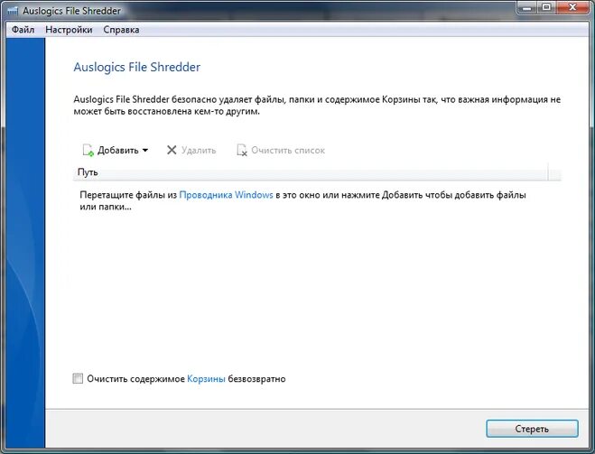Click the Удалить X icon

pos(172,150)
